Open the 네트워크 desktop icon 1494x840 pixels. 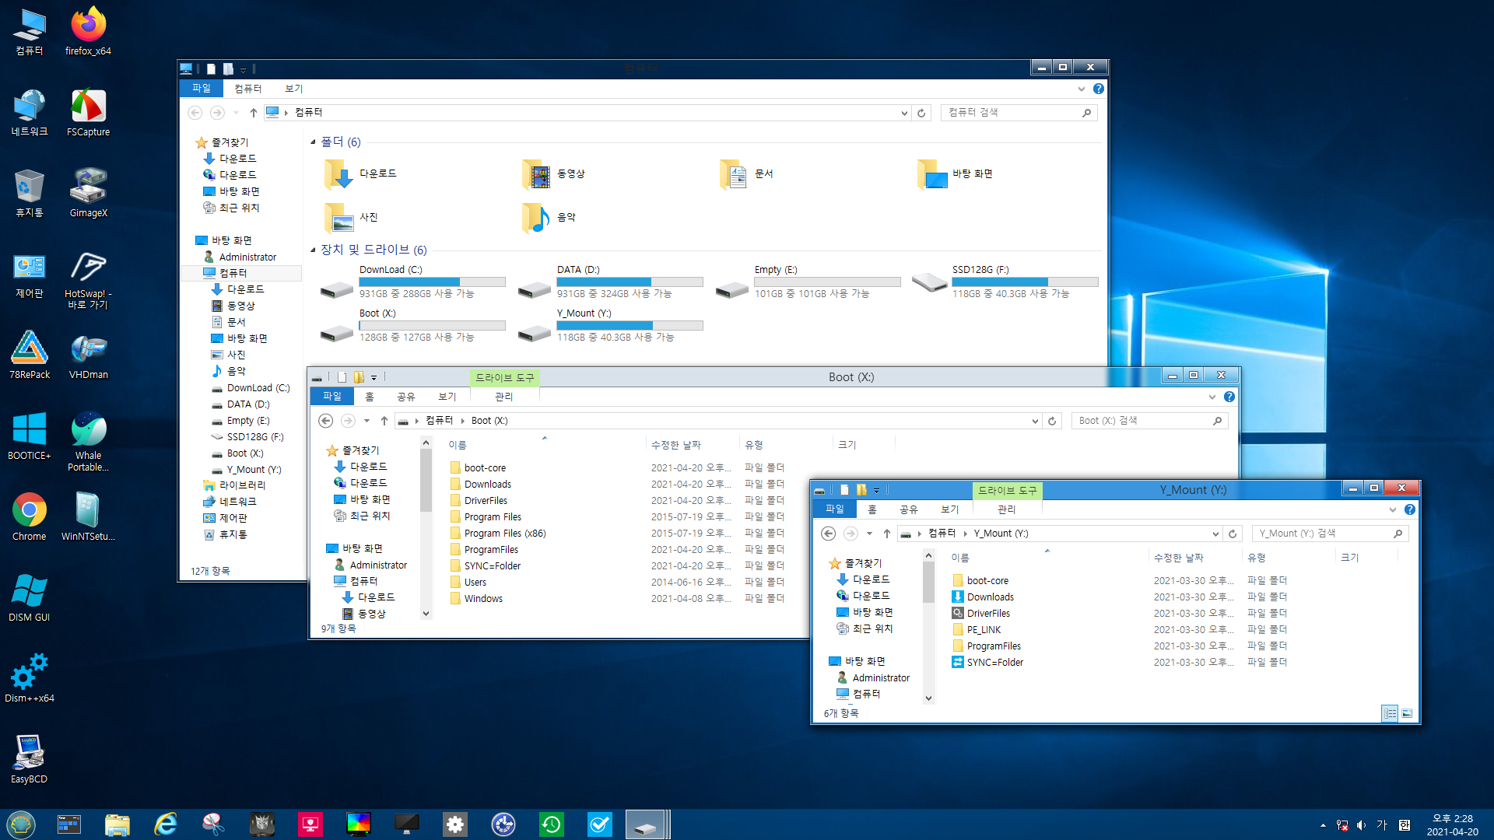[x=30, y=113]
